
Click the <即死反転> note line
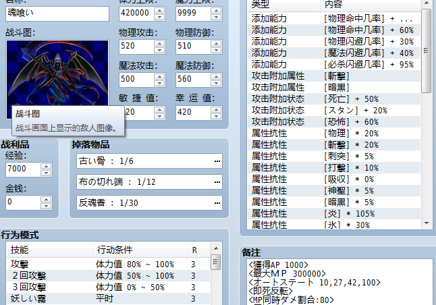271,291
